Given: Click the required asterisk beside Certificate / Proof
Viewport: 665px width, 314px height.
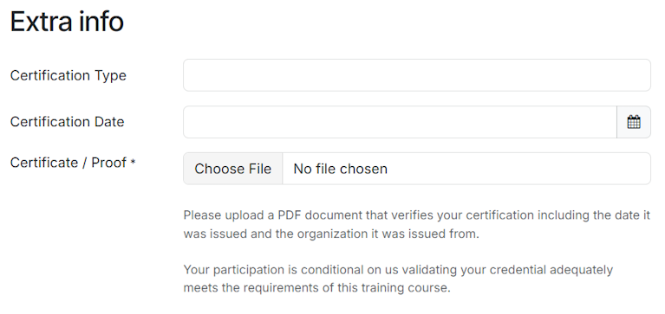Looking at the screenshot, I should 134,162.
